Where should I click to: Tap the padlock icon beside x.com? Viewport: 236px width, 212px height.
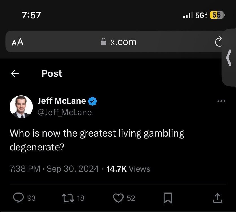tap(104, 42)
